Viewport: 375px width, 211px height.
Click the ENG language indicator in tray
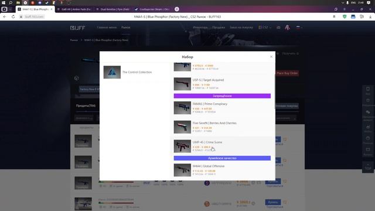[353, 2]
